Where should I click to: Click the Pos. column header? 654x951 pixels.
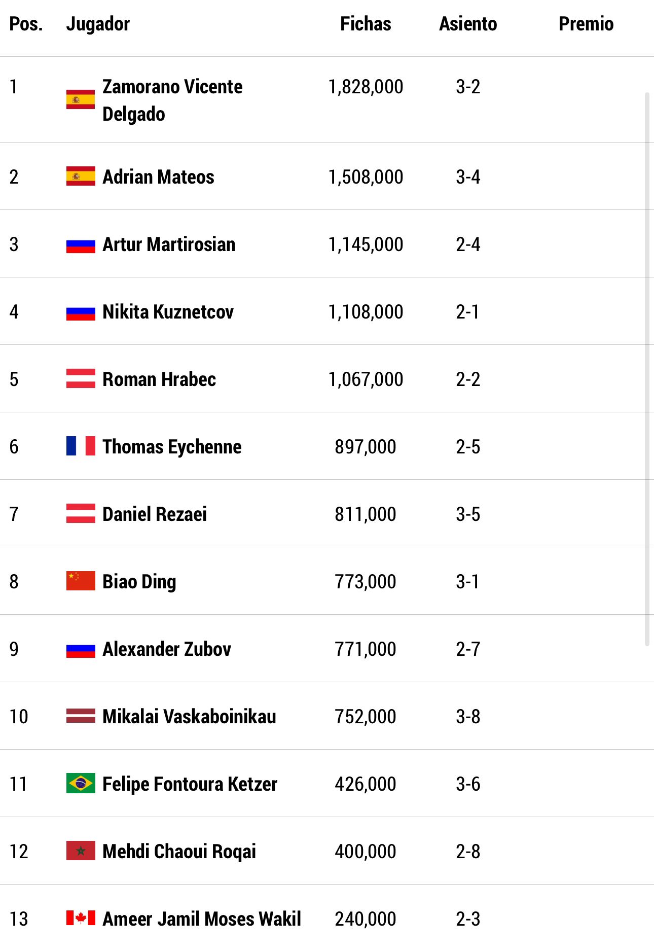point(26,24)
